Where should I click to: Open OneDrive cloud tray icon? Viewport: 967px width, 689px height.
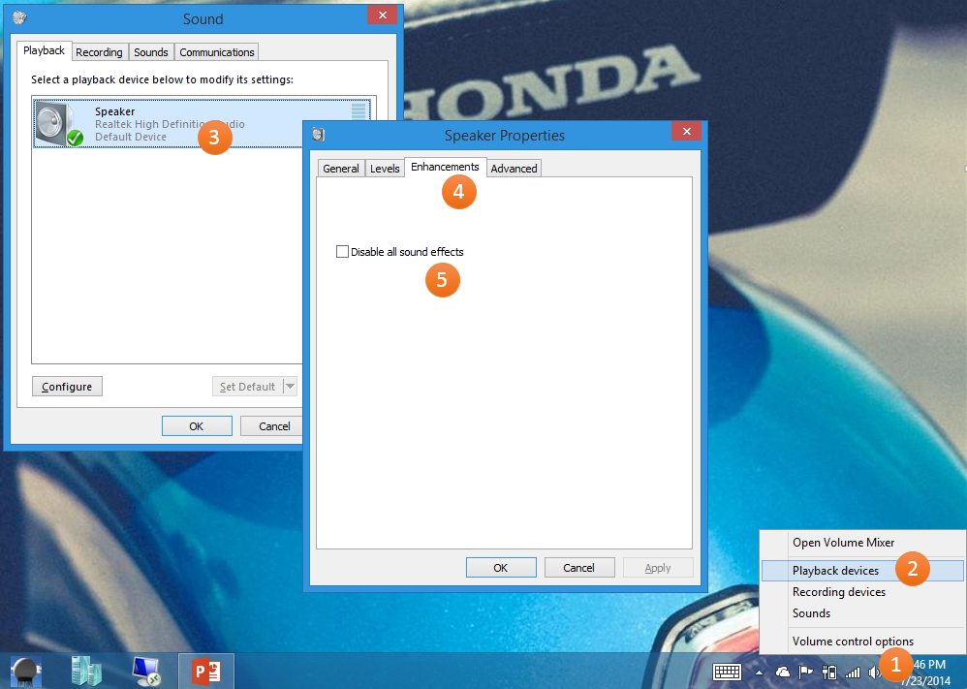783,672
